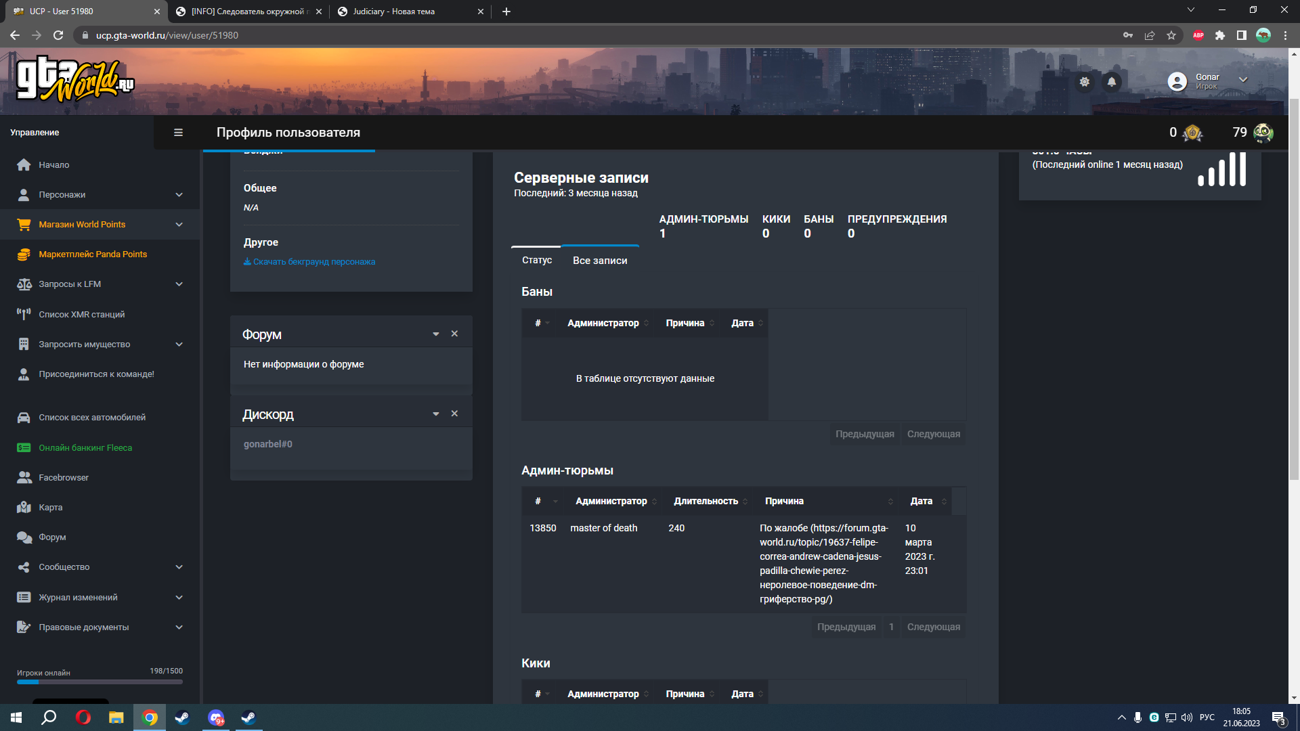Close the Форум panel
The image size is (1300, 731).
455,334
